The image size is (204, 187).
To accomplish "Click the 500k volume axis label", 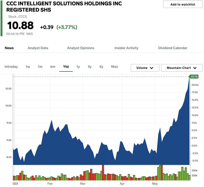I will coord(195,170).
